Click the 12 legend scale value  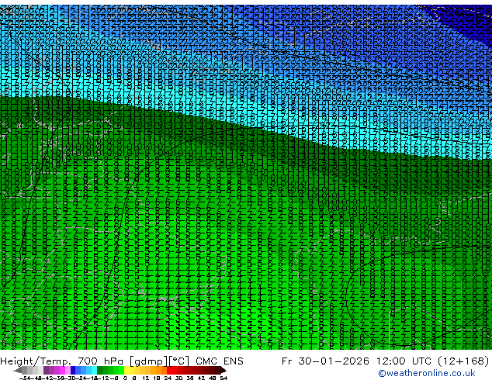(x=146, y=378)
